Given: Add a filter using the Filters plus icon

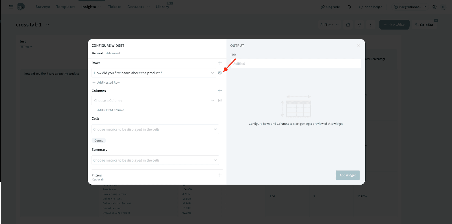Looking at the screenshot, I should 220,175.
